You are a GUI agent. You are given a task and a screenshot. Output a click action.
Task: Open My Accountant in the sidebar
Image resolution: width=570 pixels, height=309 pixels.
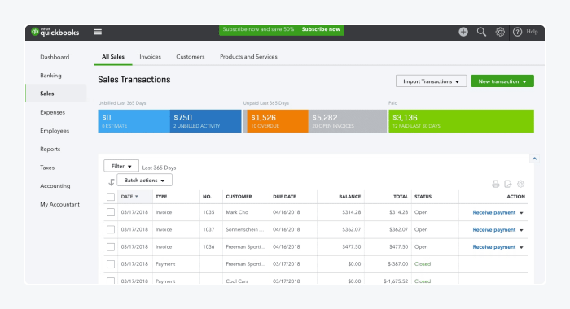tap(59, 204)
